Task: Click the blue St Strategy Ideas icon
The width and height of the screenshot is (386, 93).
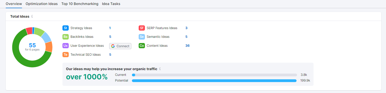Action: click(x=65, y=28)
